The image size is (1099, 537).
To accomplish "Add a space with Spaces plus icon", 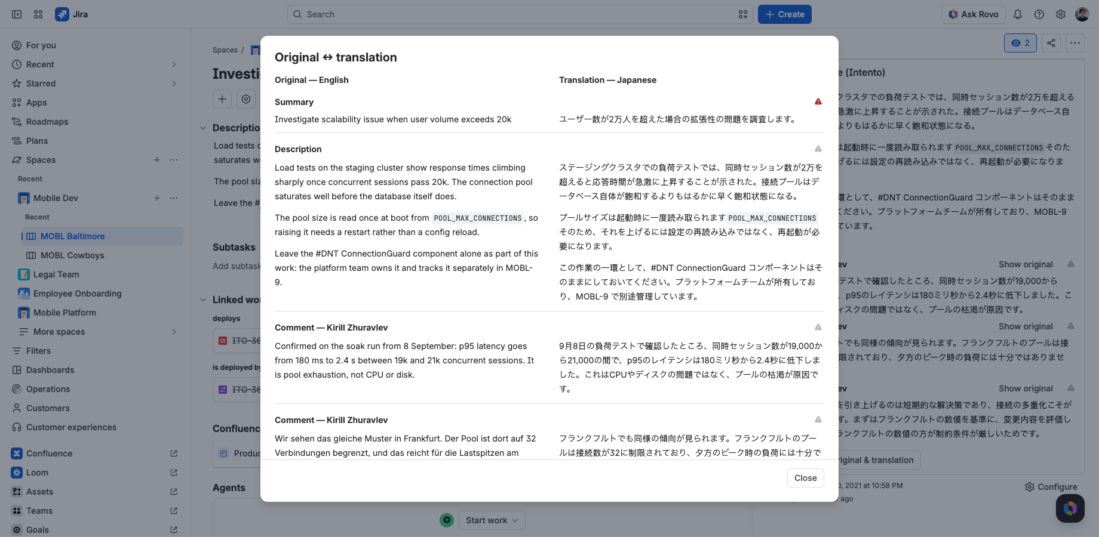I will [157, 160].
